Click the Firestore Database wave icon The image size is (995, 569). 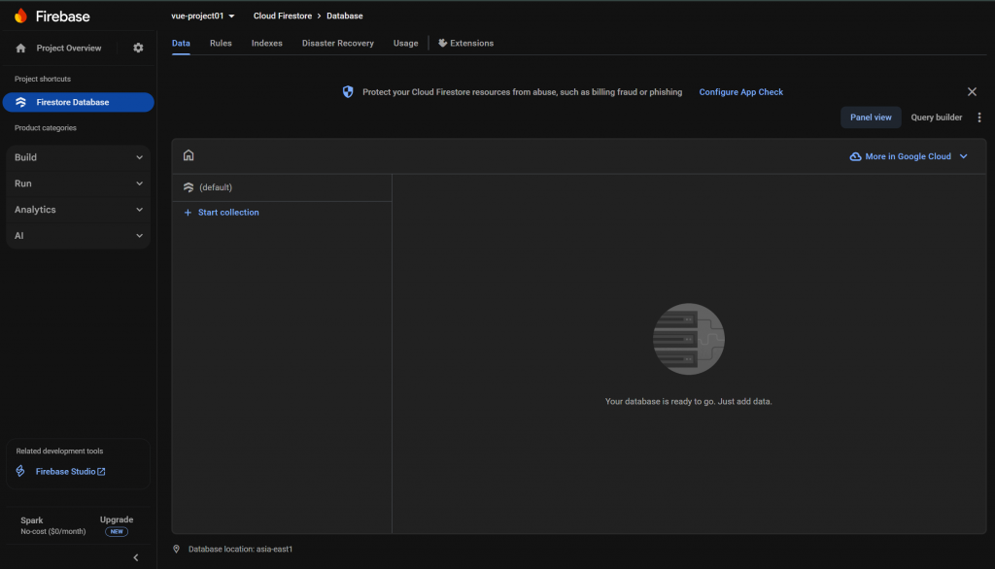click(x=21, y=102)
